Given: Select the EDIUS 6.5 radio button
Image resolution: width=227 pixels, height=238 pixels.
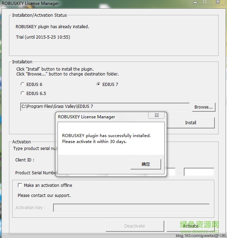Looking at the screenshot, I should (23, 93).
